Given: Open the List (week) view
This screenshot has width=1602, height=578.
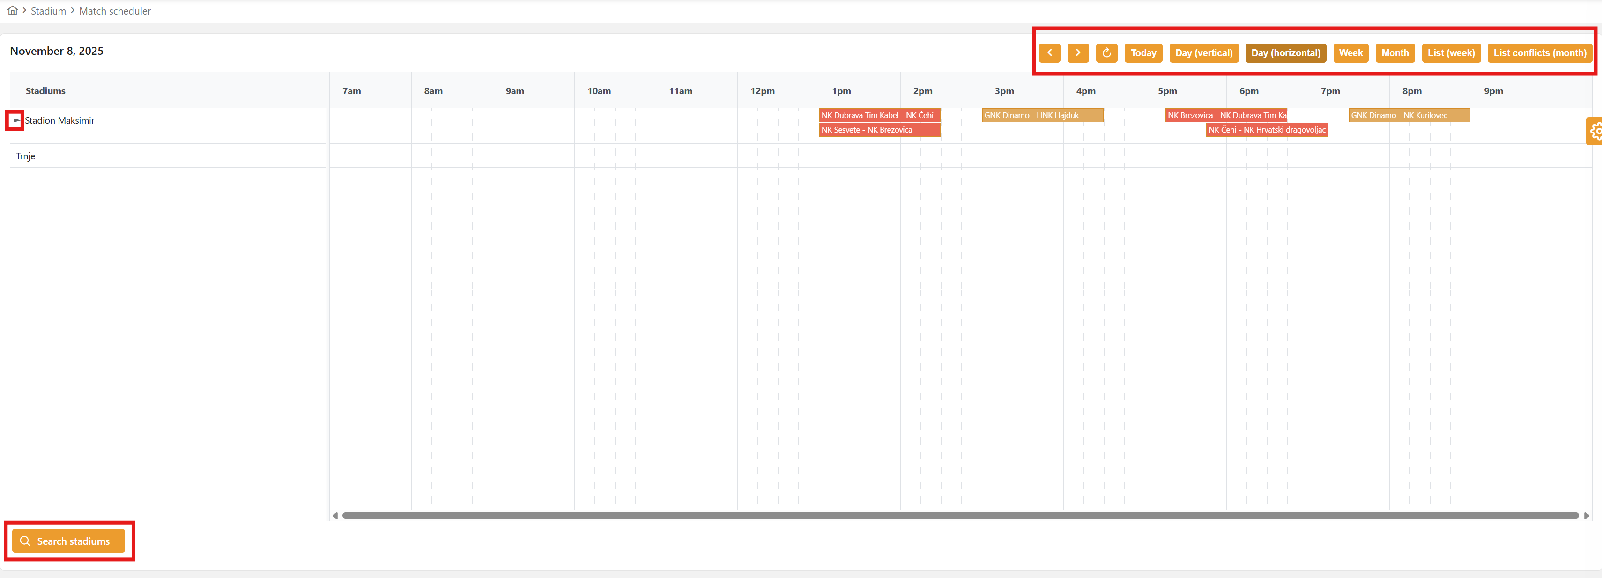Looking at the screenshot, I should point(1451,53).
